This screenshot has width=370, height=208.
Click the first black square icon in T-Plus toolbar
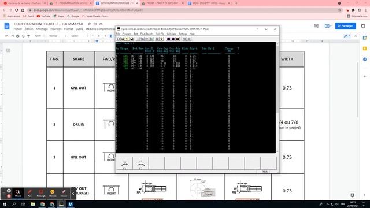pyautogui.click(x=168, y=39)
